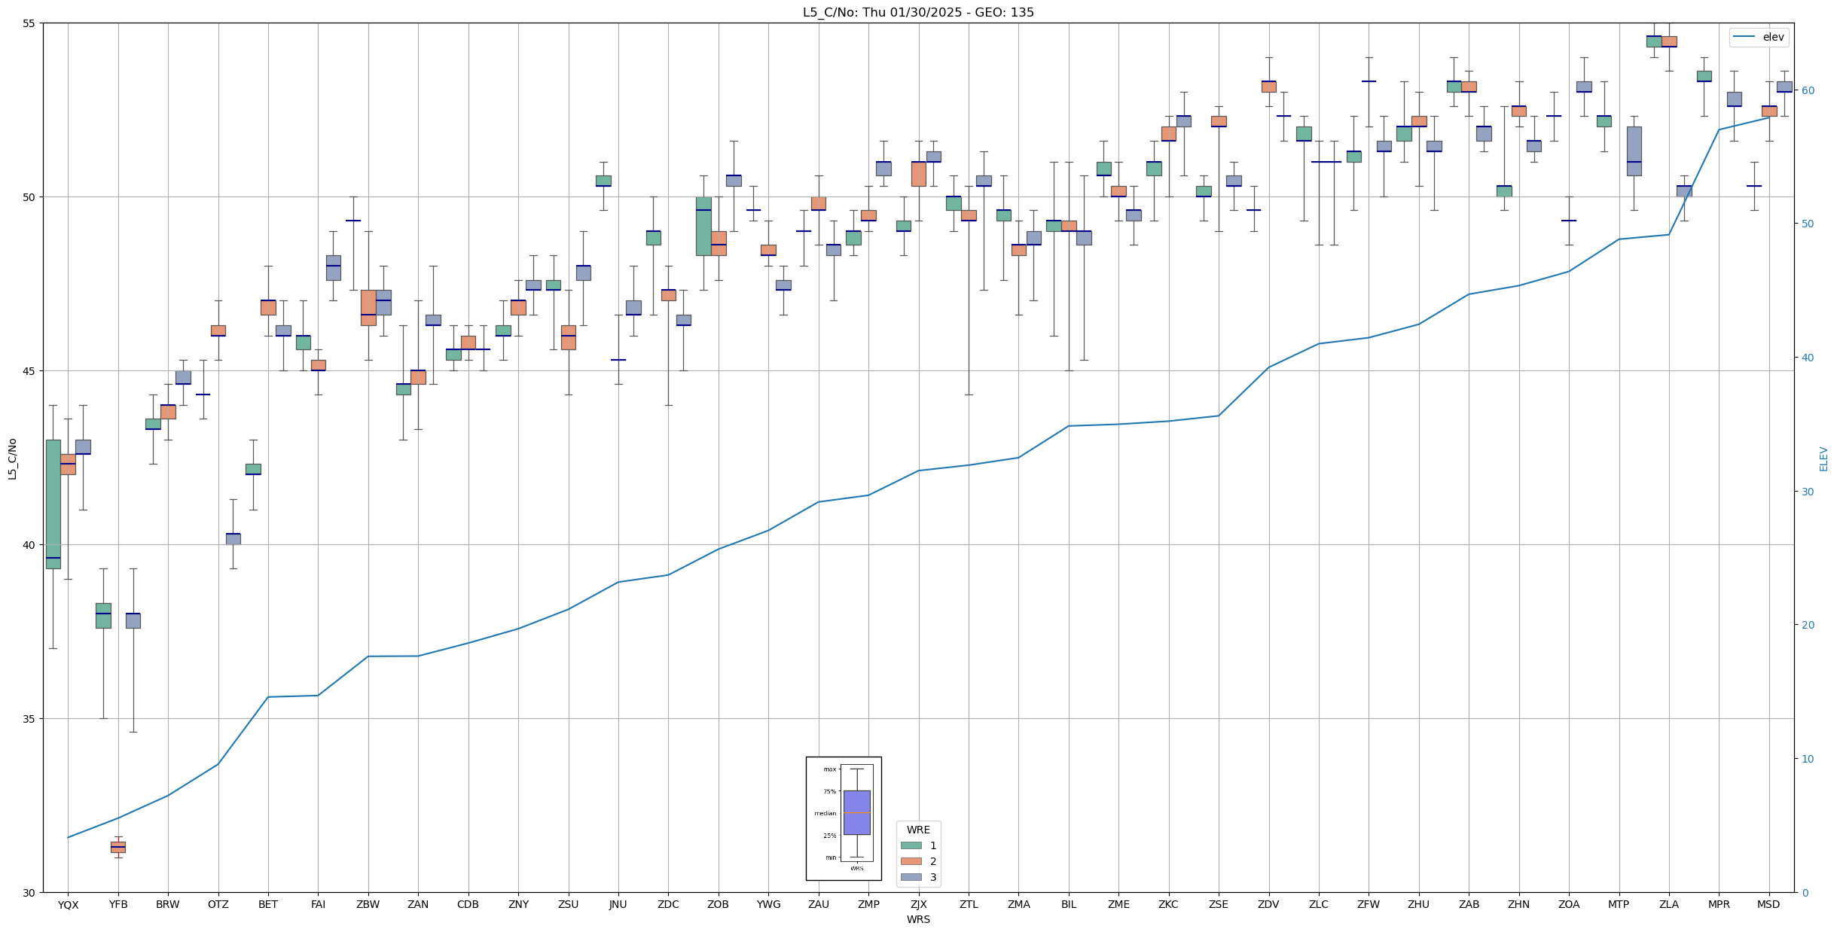This screenshot has height=932, width=1837.
Task: Click the WRS x-axis label
Action: click(917, 919)
